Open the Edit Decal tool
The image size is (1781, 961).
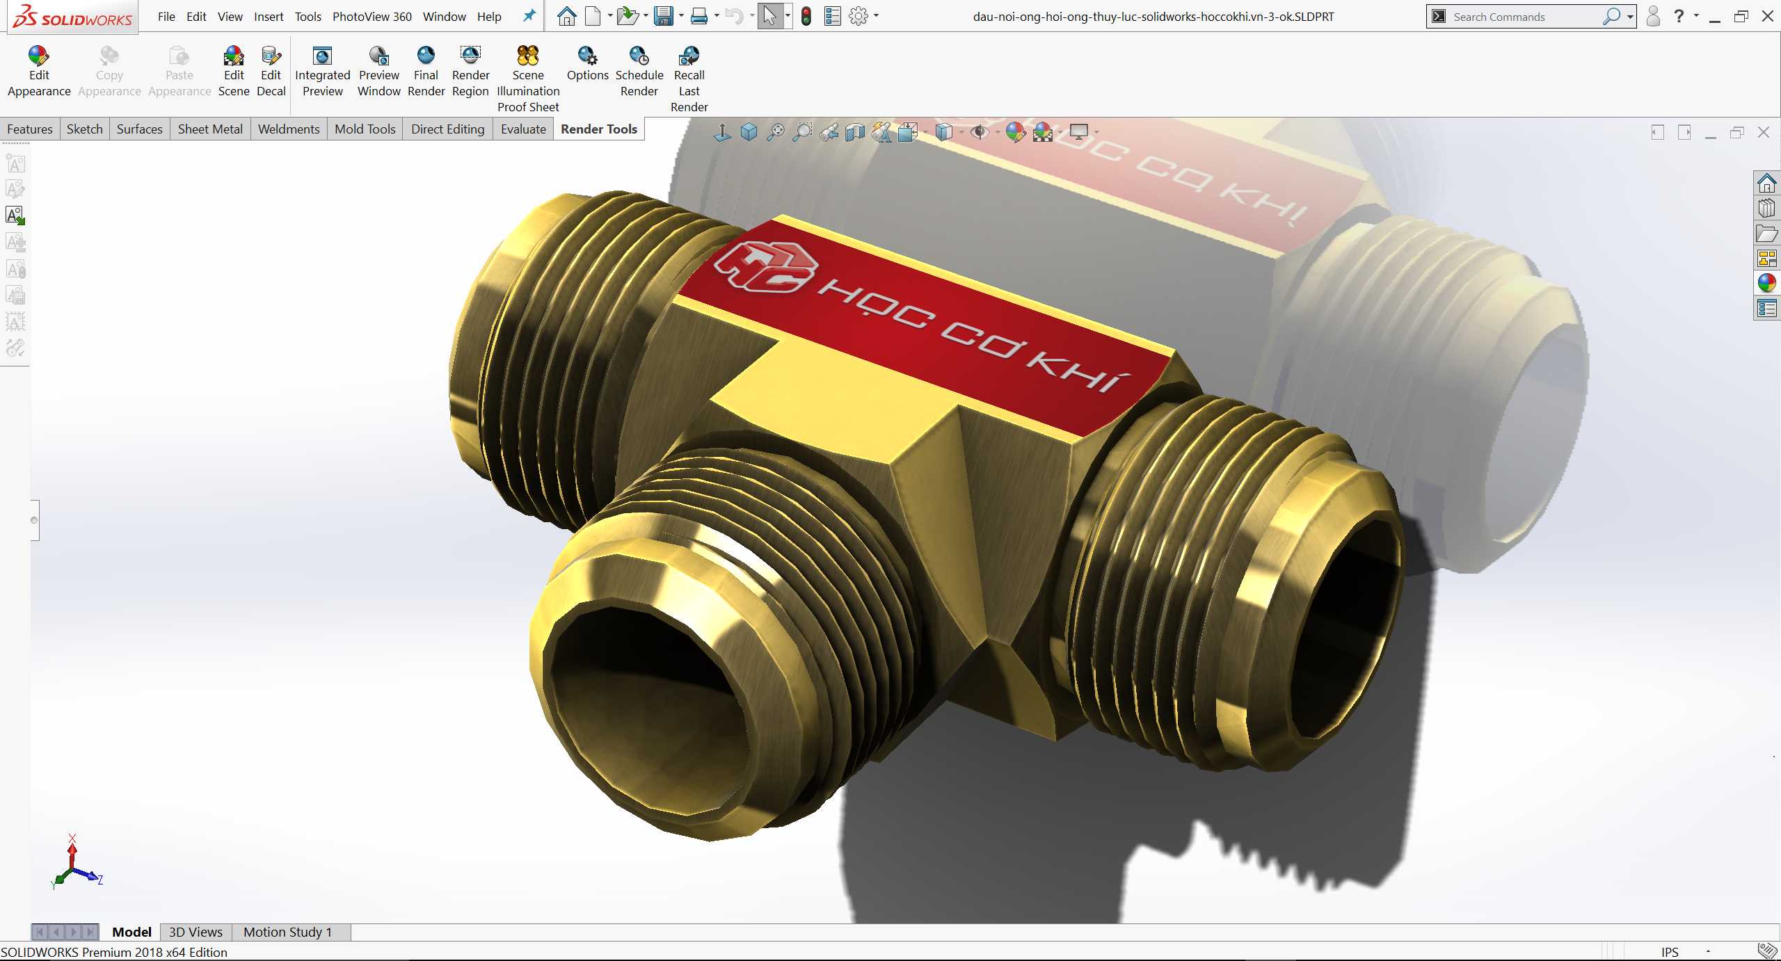271,72
